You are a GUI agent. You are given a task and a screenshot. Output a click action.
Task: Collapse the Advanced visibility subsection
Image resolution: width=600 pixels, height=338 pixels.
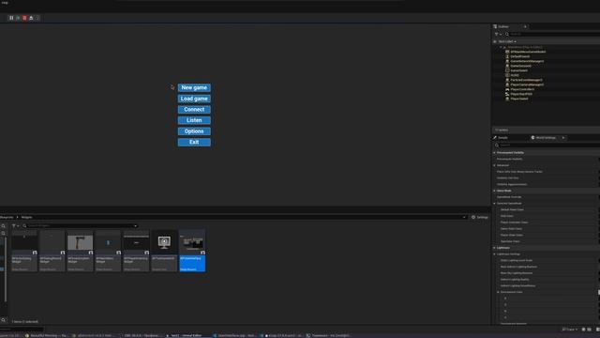(x=494, y=165)
